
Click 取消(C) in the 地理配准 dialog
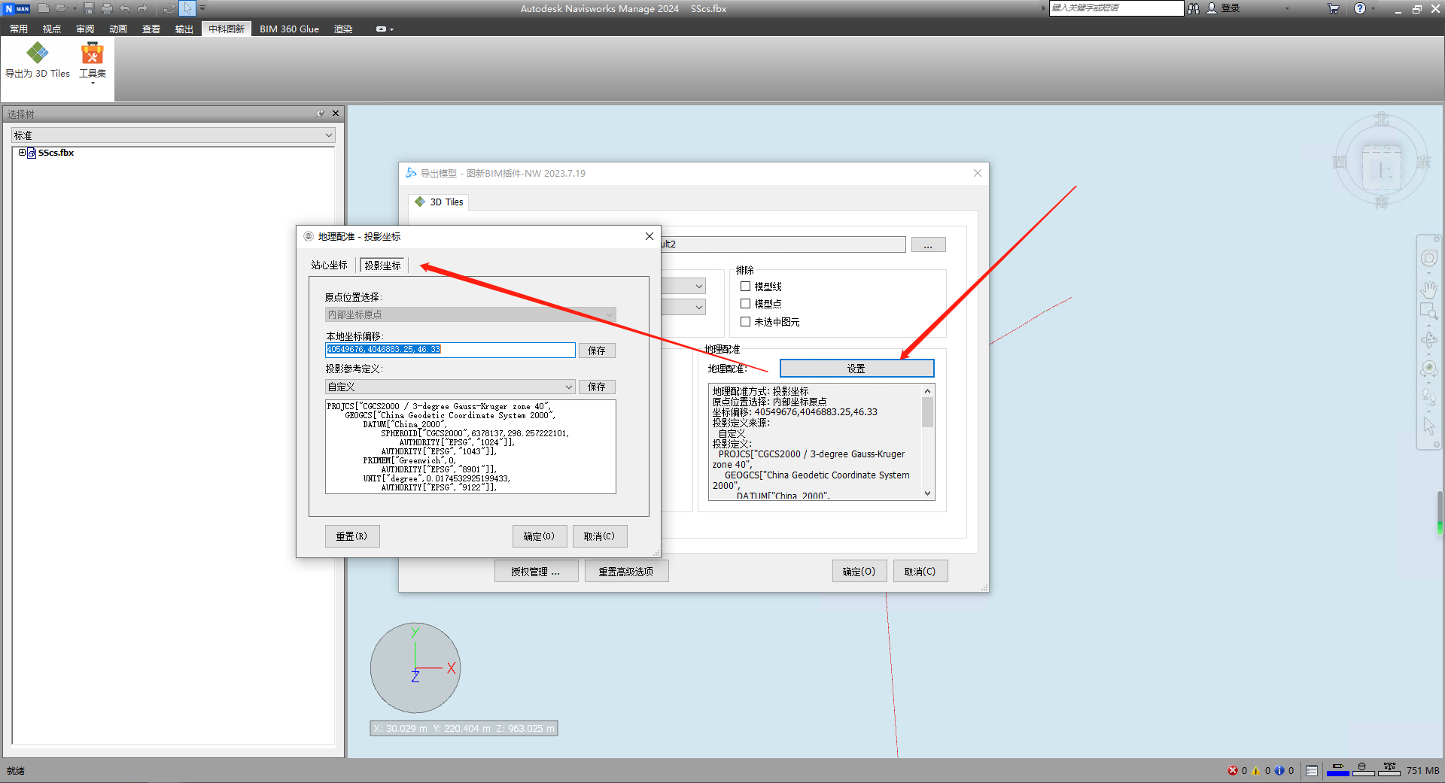(x=599, y=536)
